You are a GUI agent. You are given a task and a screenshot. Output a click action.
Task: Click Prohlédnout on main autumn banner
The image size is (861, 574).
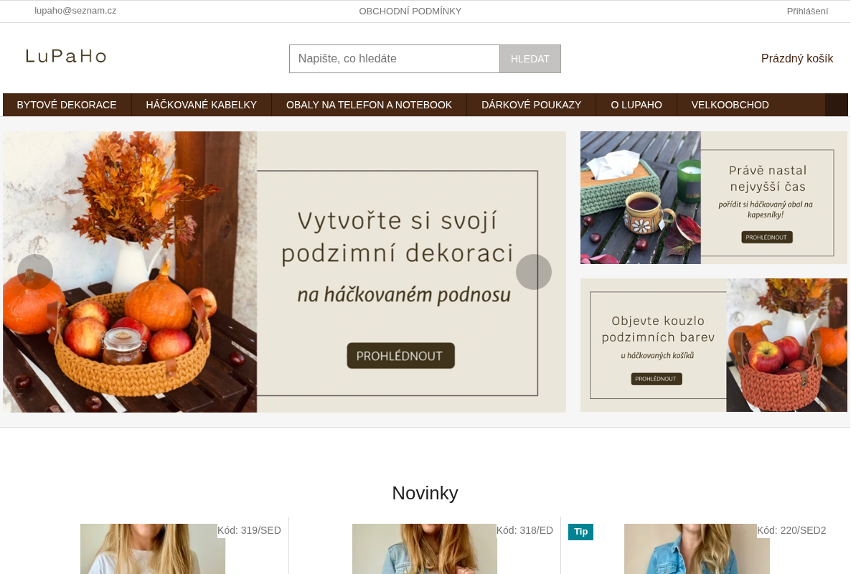point(400,356)
